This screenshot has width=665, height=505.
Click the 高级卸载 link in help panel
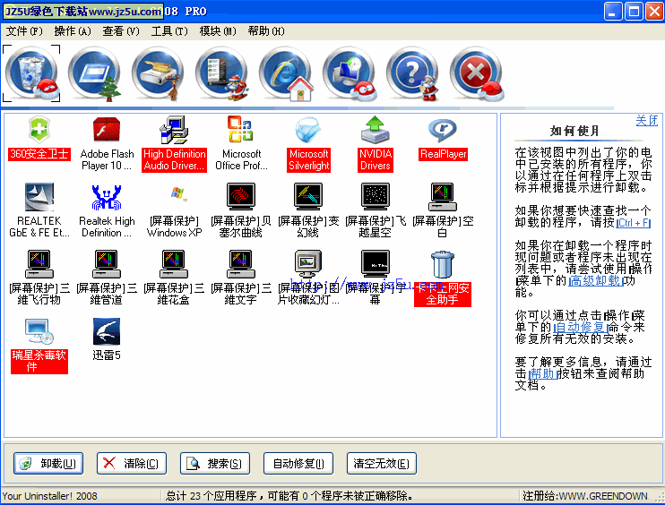595,280
